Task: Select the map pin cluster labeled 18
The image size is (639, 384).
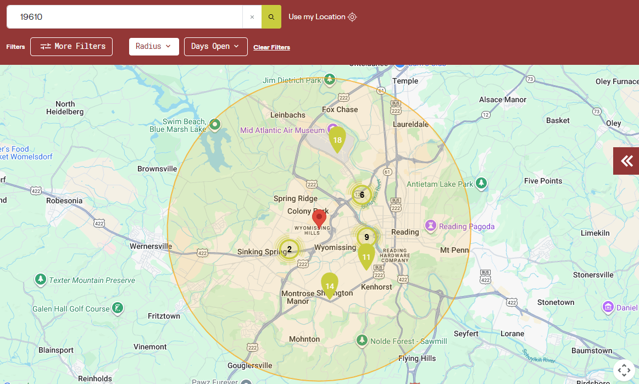Action: (x=337, y=139)
